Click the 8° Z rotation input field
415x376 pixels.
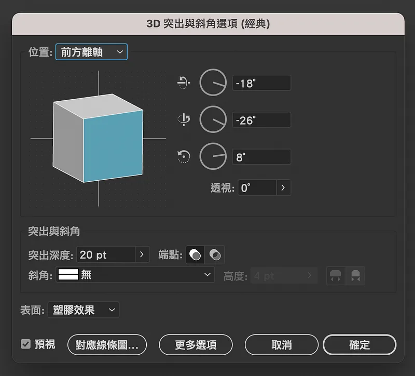(261, 157)
